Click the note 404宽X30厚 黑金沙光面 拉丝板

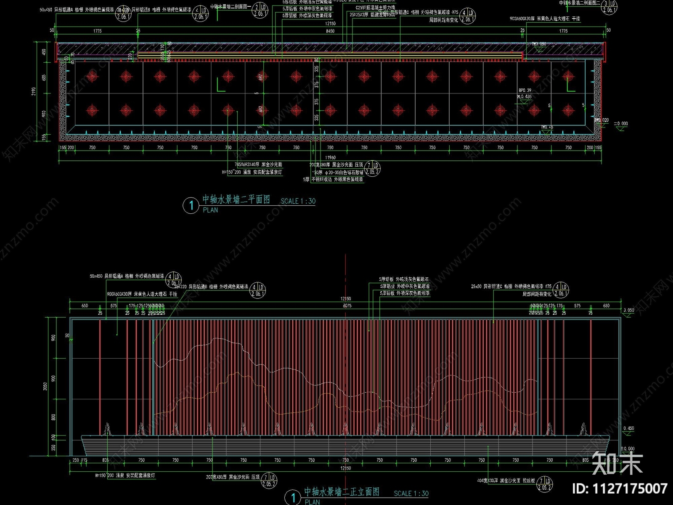(x=506, y=481)
